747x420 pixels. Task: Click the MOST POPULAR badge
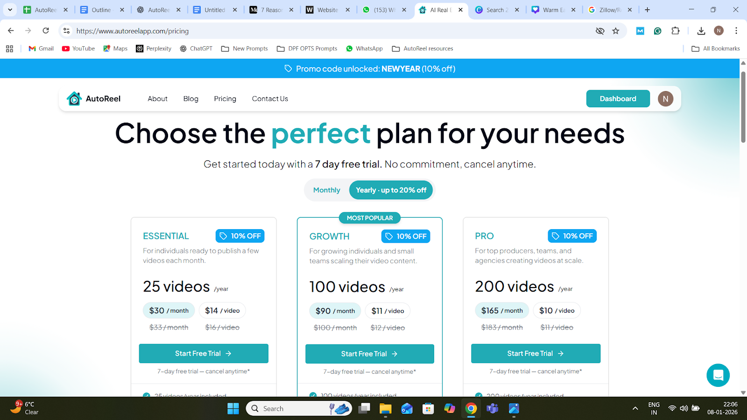coord(370,218)
